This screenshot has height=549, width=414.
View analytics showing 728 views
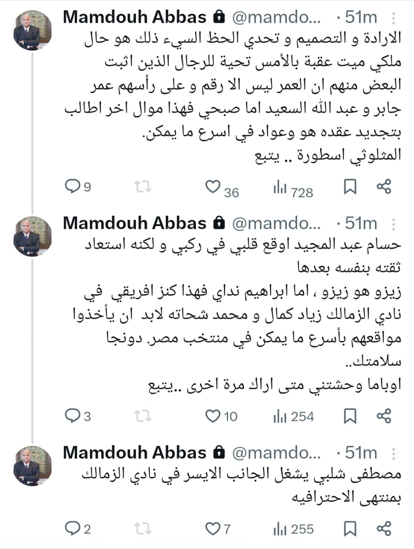click(293, 189)
